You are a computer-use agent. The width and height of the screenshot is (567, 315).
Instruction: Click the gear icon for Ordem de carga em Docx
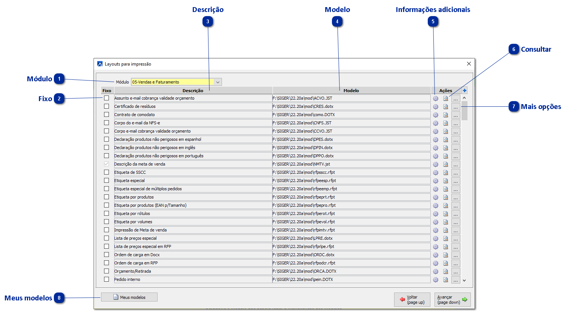(436, 255)
